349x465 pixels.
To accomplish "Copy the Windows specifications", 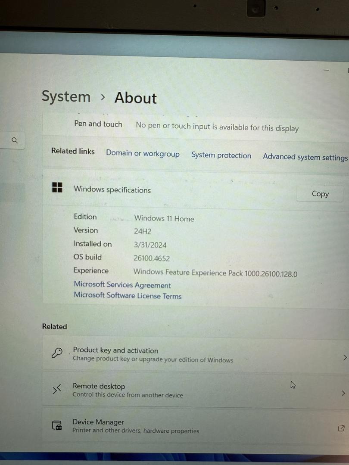I will pyautogui.click(x=320, y=194).
